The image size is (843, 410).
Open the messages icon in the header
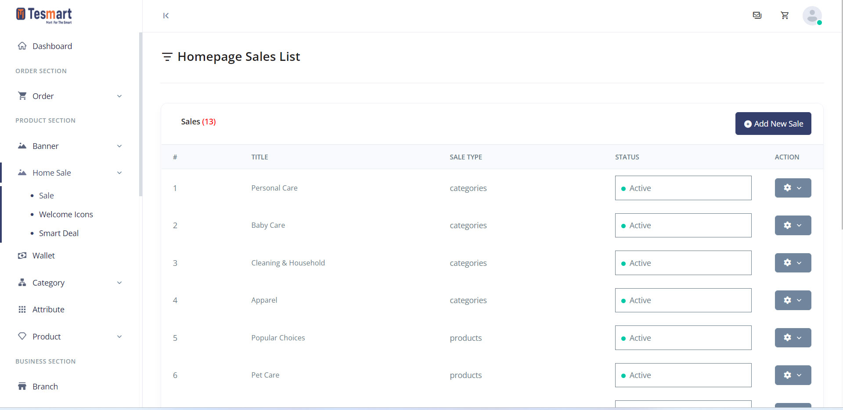tap(757, 15)
